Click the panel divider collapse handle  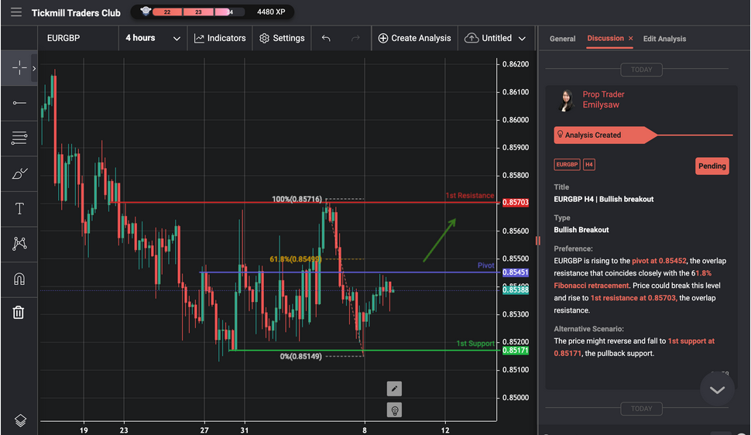point(538,241)
